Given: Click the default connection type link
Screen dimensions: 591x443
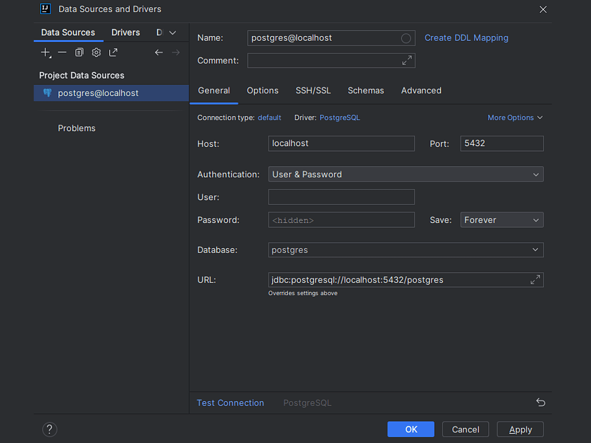Looking at the screenshot, I should click(269, 118).
